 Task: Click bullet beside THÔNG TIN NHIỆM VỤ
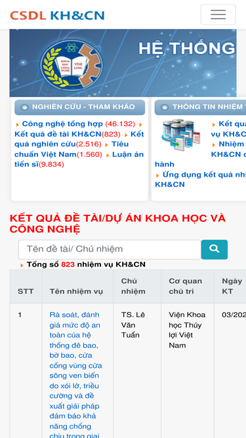tap(165, 107)
